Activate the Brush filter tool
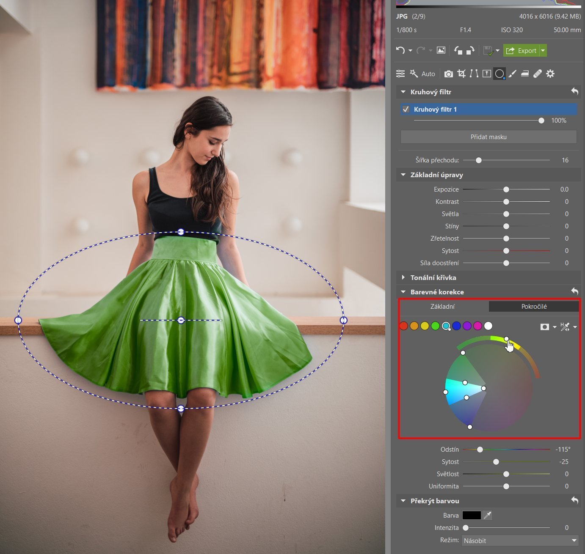 513,74
